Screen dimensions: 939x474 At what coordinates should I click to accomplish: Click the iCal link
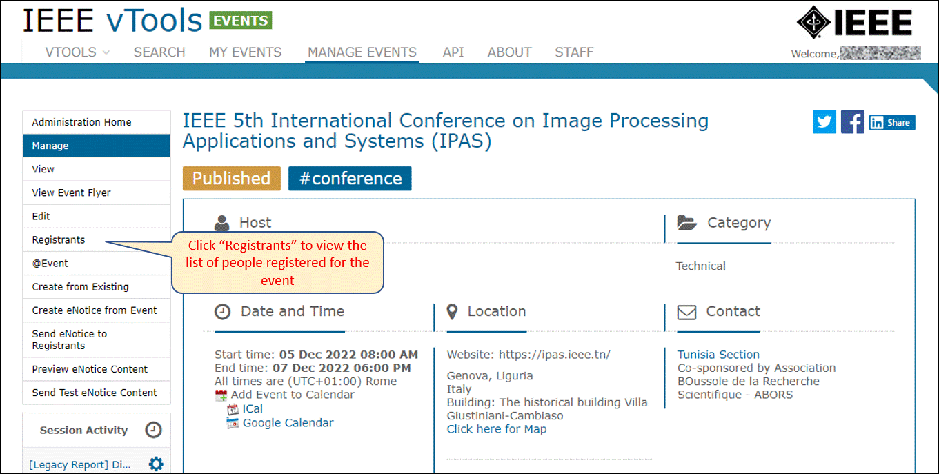coord(253,409)
